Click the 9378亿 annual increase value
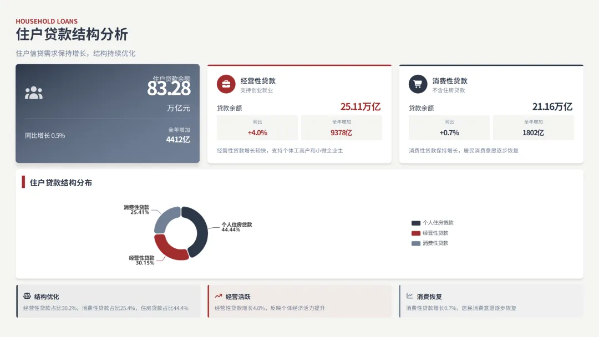This screenshot has height=337, width=599. 341,133
